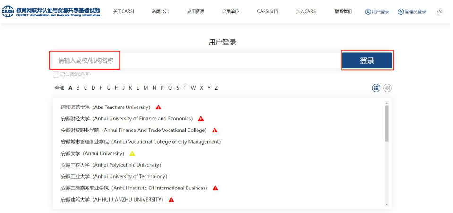
Task: Open the 联系我们 menu
Action: 343,11
